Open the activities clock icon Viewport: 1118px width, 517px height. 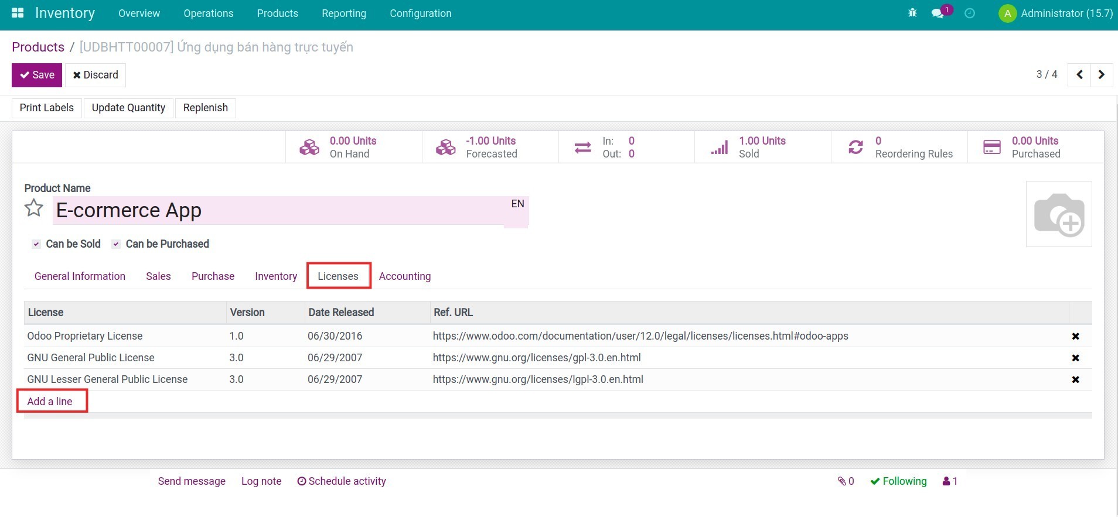tap(970, 13)
